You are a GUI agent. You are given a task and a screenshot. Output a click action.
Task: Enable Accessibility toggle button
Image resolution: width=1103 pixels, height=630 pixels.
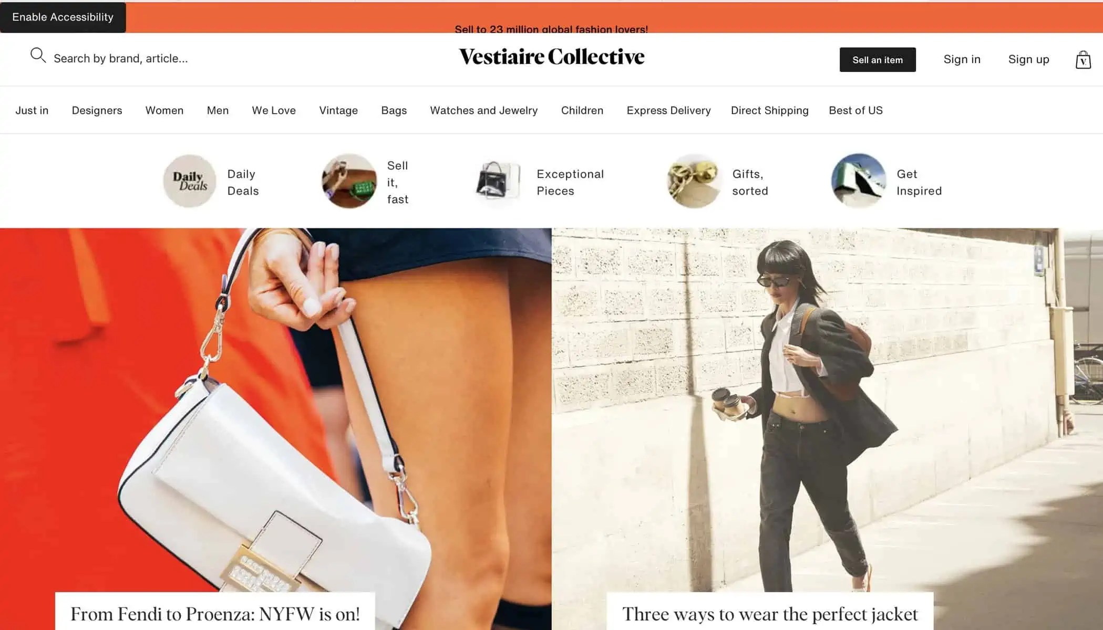pyautogui.click(x=63, y=17)
